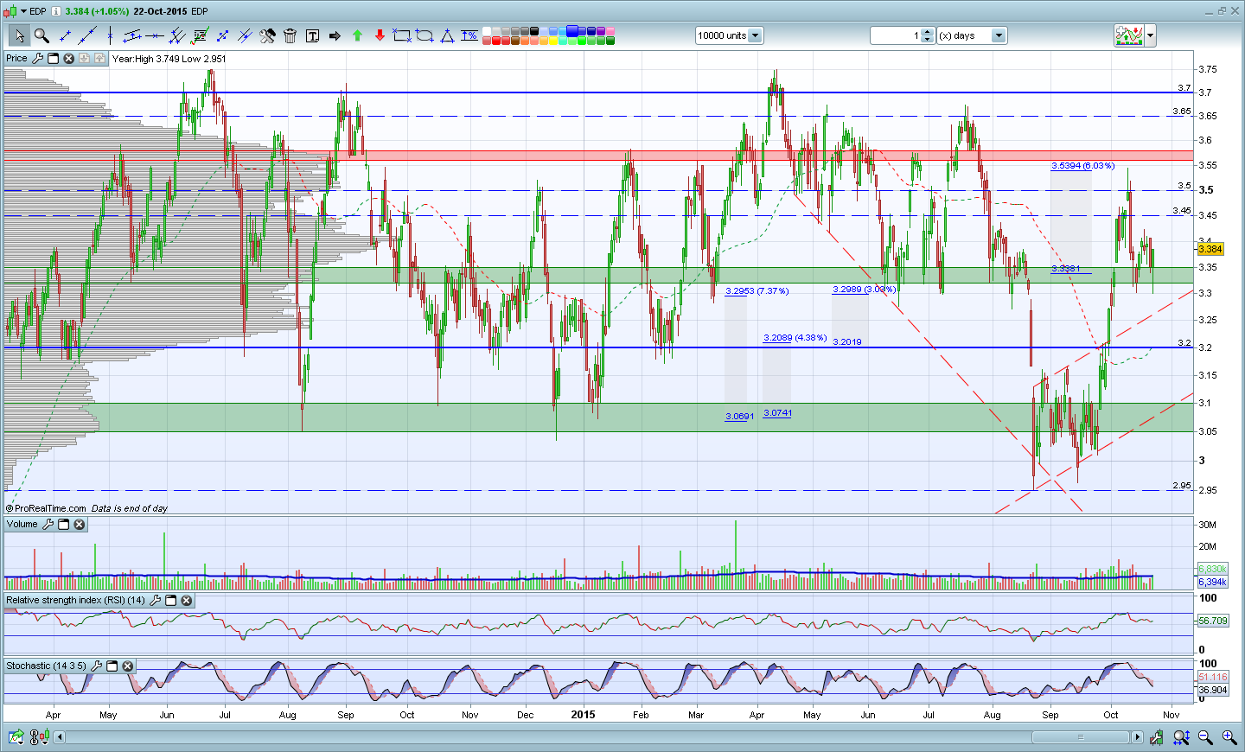This screenshot has height=752, width=1245.
Task: Click the instrument info button beside EDP
Action: point(56,11)
